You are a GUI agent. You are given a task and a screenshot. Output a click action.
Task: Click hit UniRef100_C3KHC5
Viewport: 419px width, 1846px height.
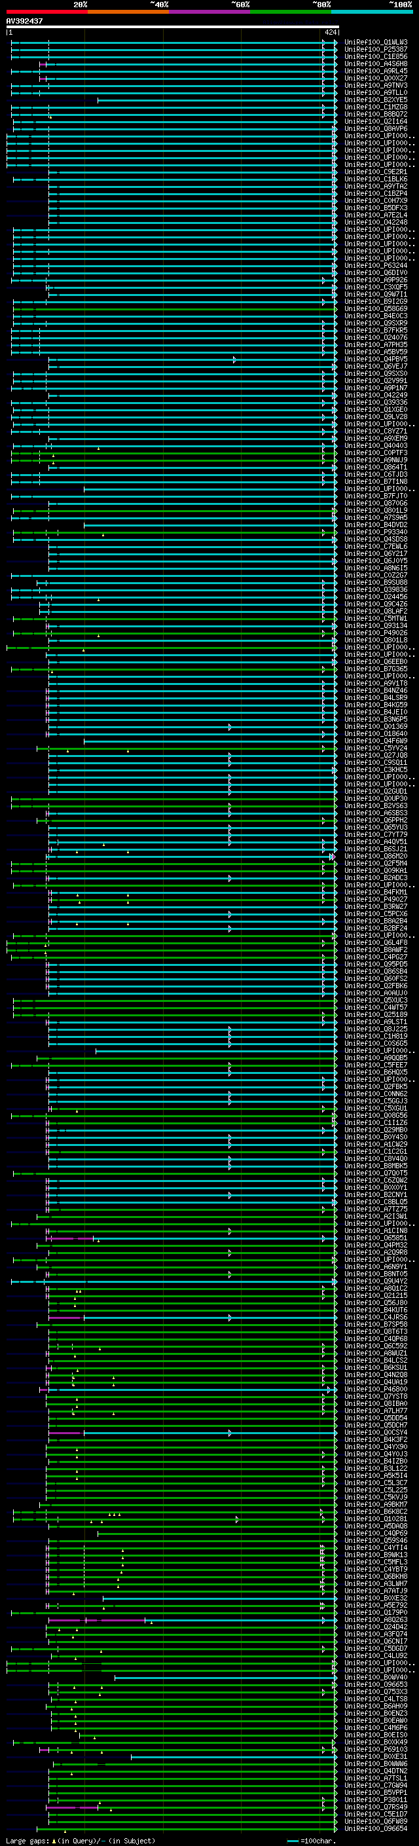coord(375,769)
